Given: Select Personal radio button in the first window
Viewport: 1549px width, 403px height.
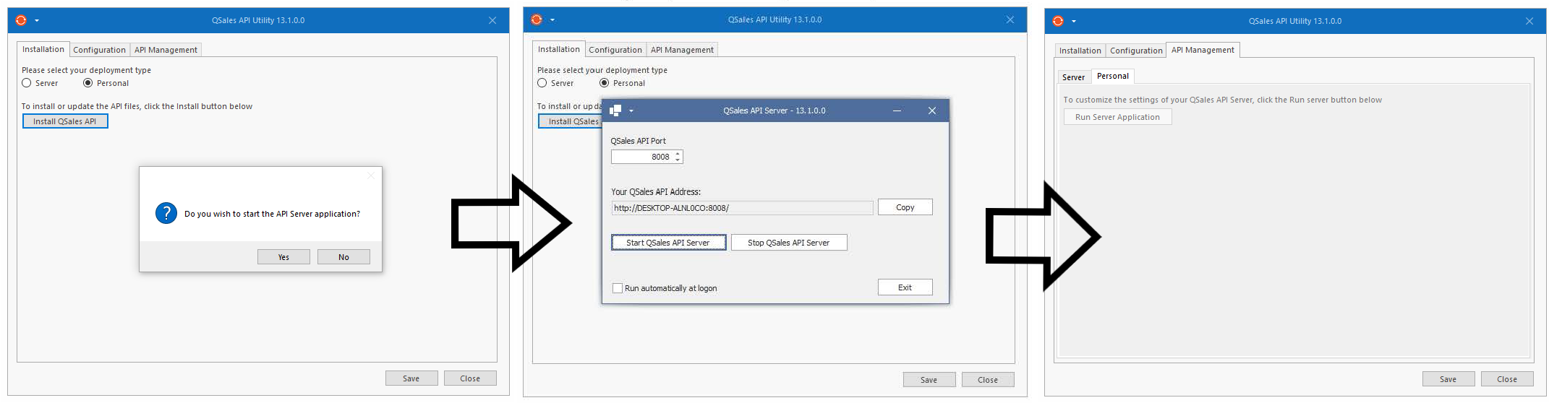Looking at the screenshot, I should coord(88,83).
